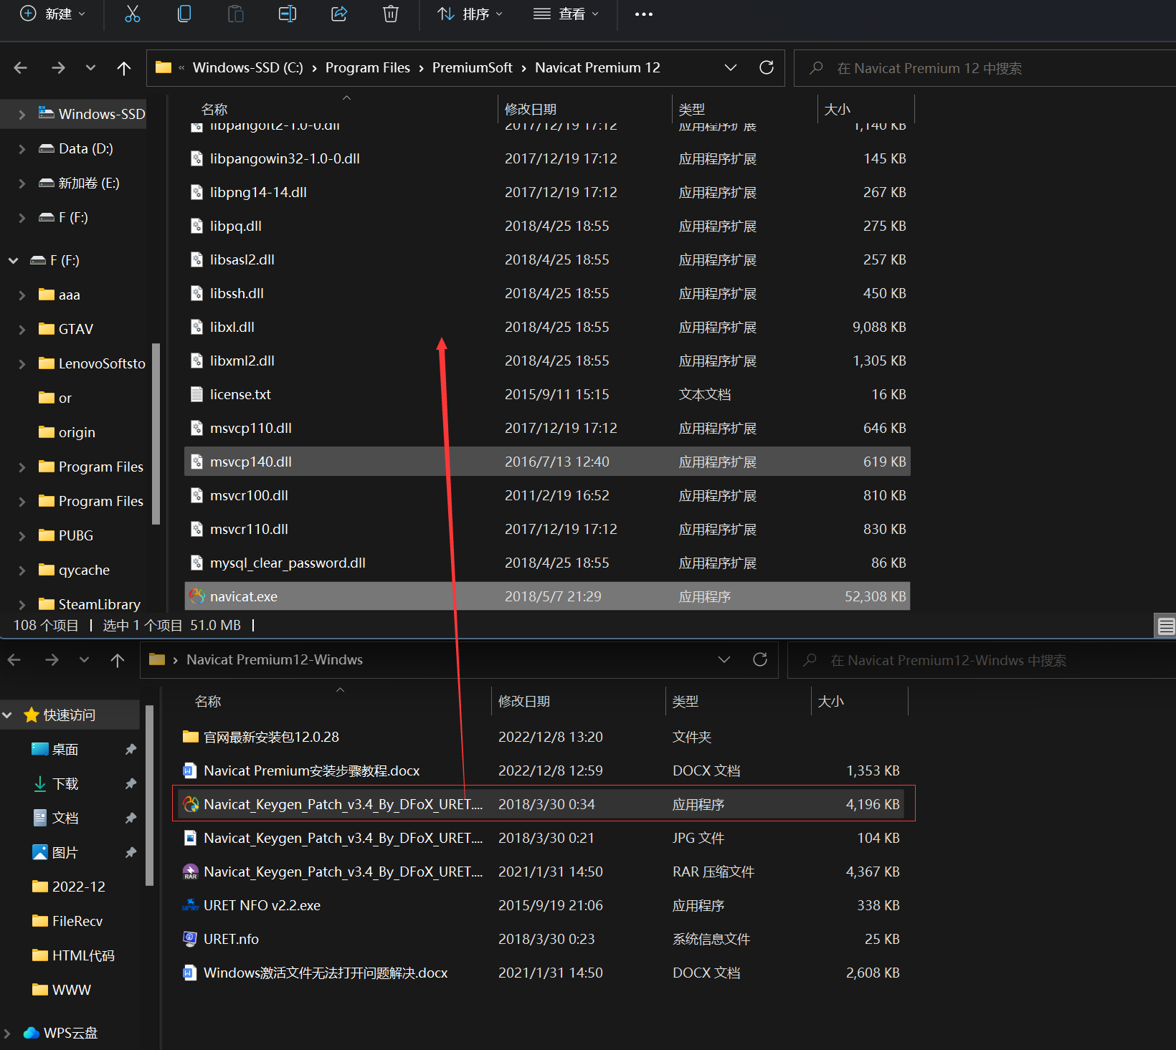Select the navicat.exe file

pyautogui.click(x=244, y=596)
